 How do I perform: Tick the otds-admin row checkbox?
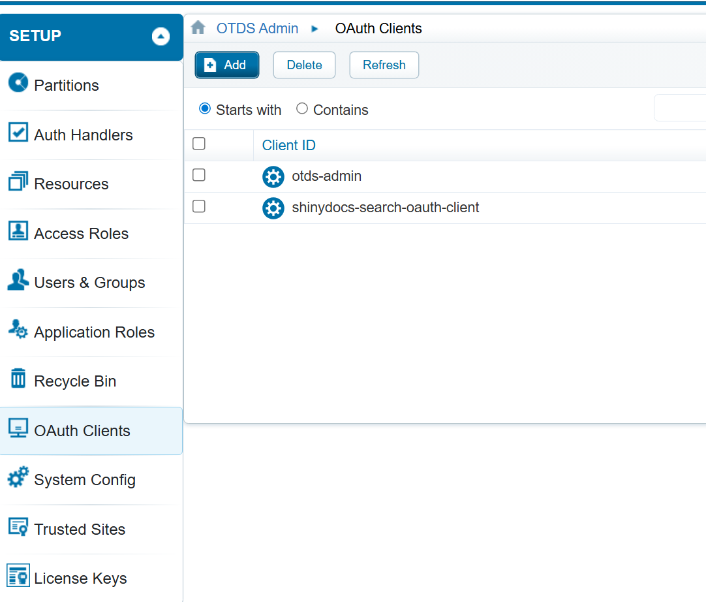point(200,175)
